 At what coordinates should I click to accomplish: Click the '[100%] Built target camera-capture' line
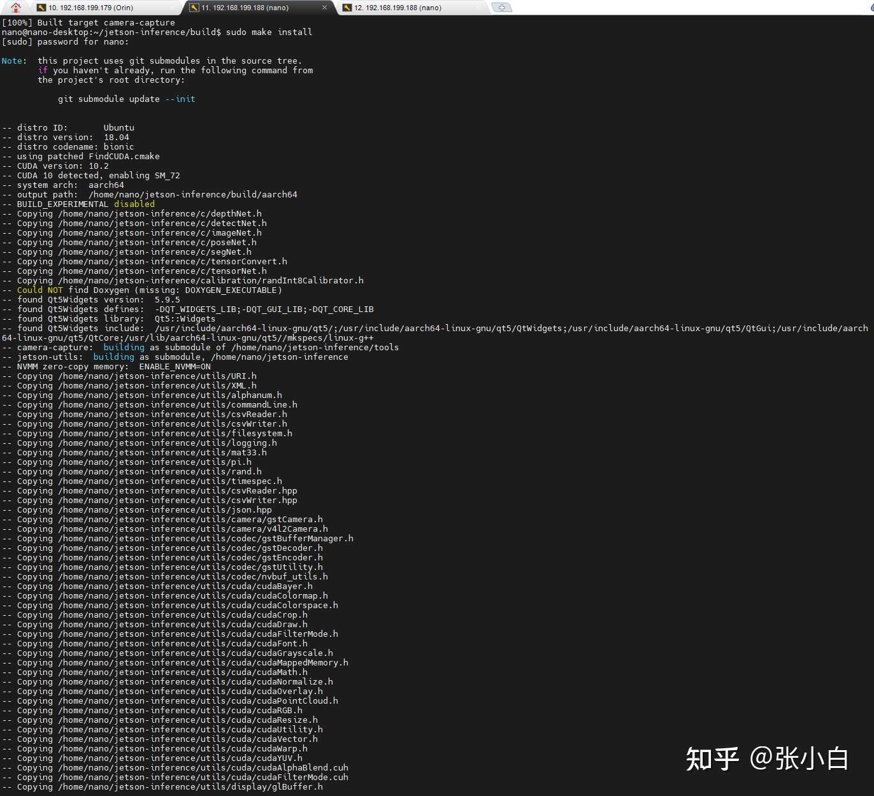pyautogui.click(x=88, y=22)
